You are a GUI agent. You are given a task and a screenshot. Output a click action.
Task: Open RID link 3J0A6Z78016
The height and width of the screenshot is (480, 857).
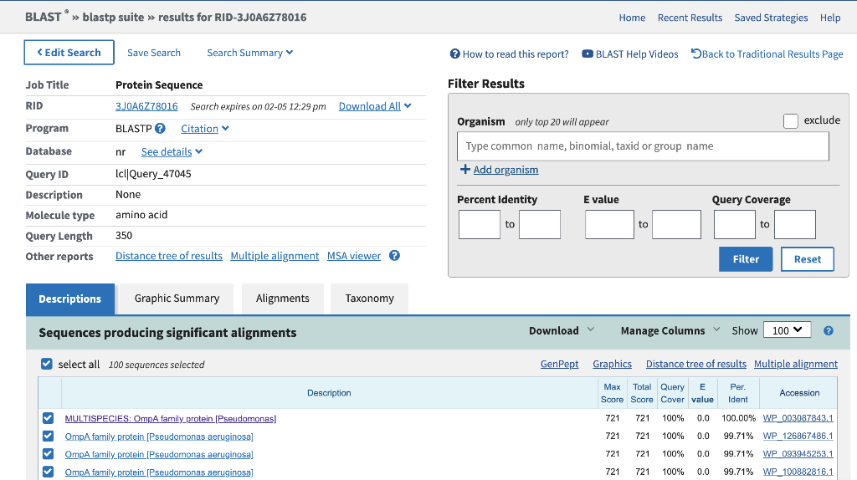click(146, 106)
